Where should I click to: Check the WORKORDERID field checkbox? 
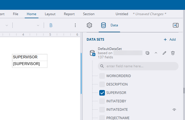pos(102,76)
